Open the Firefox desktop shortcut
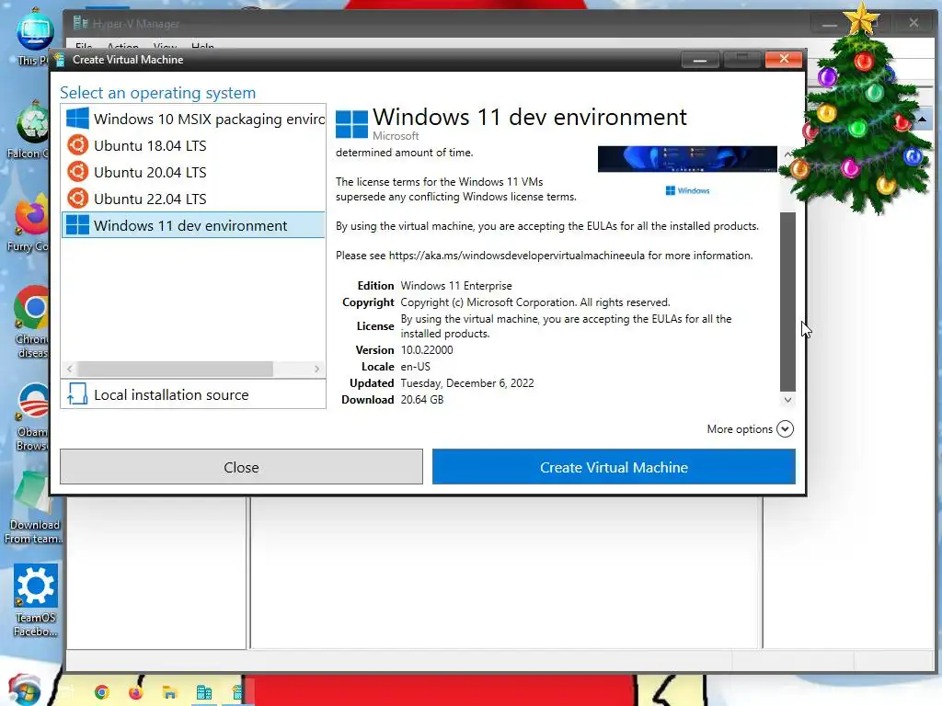This screenshot has height=706, width=942. click(30, 222)
